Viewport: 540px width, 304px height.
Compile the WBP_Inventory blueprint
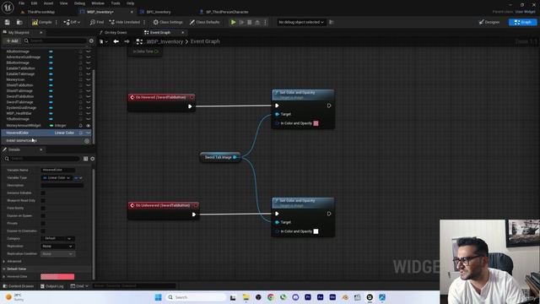tap(41, 22)
